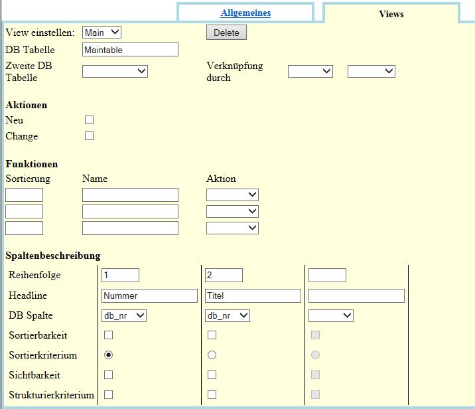
Task: Select the Views tab
Action: click(x=391, y=13)
